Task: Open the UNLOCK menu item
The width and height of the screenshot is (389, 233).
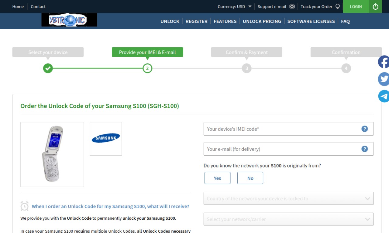Action: tap(170, 21)
